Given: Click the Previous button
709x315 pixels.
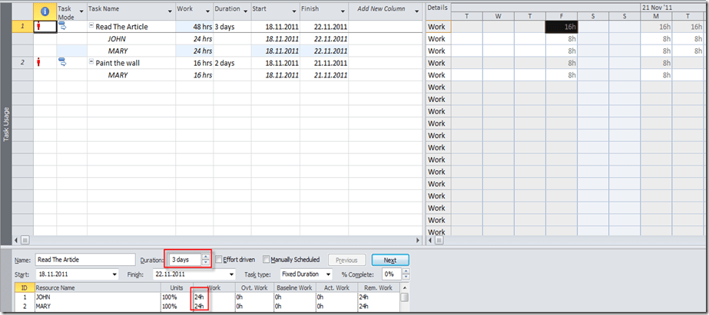Looking at the screenshot, I should coord(346,260).
